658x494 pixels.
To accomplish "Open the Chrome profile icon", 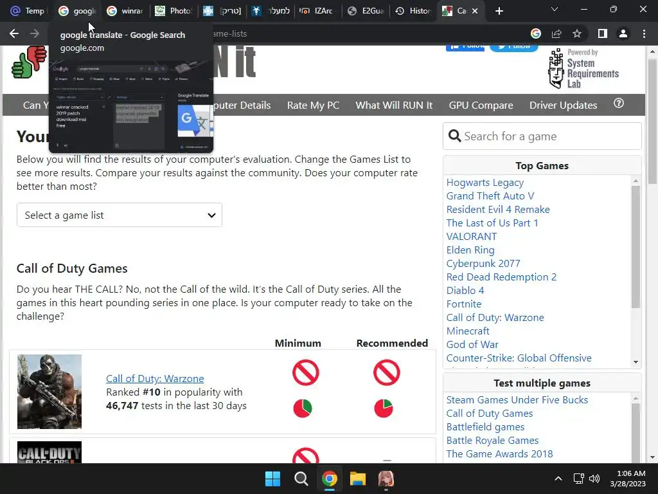I will click(623, 33).
